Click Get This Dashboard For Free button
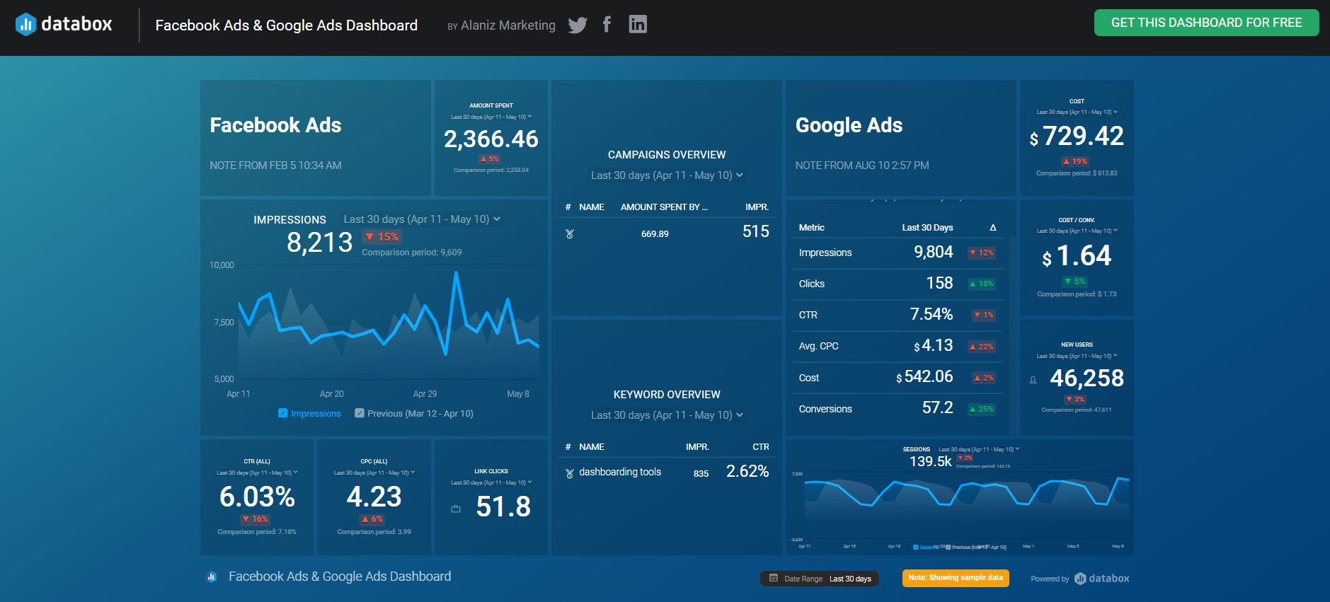Image resolution: width=1330 pixels, height=602 pixels. pos(1206,23)
